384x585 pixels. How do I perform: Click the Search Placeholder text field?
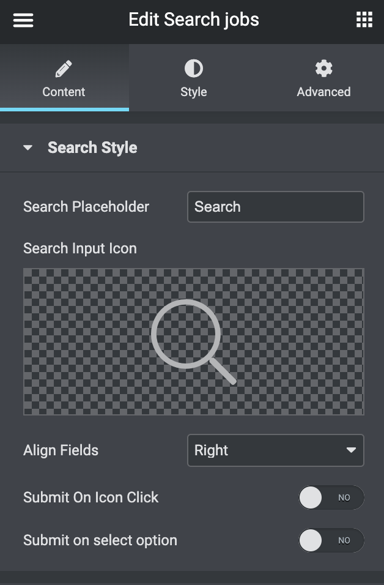(275, 207)
